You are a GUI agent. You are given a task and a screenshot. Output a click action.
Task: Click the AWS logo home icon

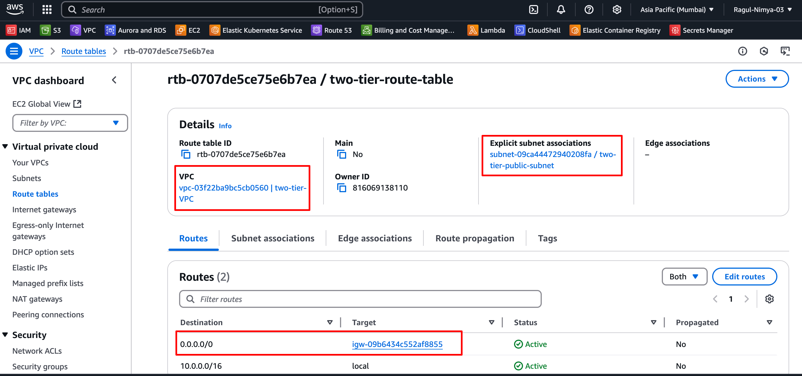[x=15, y=9]
